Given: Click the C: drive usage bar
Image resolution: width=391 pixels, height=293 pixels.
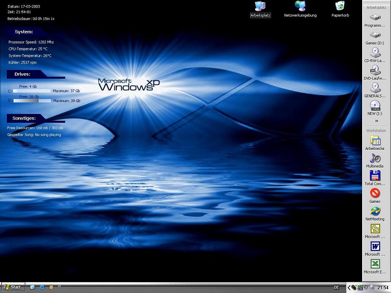Looking at the screenshot, I should click(32, 91).
